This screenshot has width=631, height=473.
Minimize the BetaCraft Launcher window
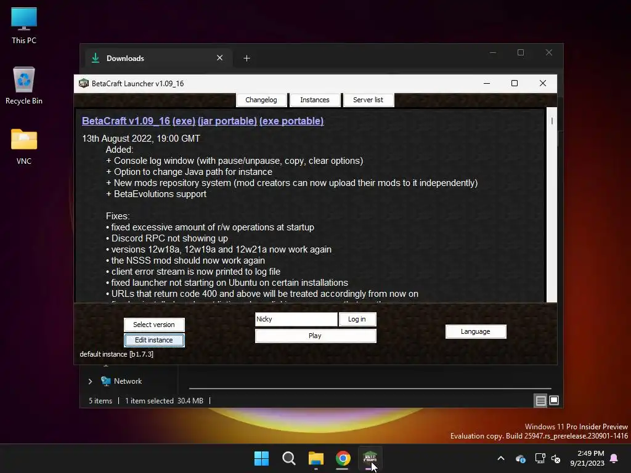coord(487,83)
